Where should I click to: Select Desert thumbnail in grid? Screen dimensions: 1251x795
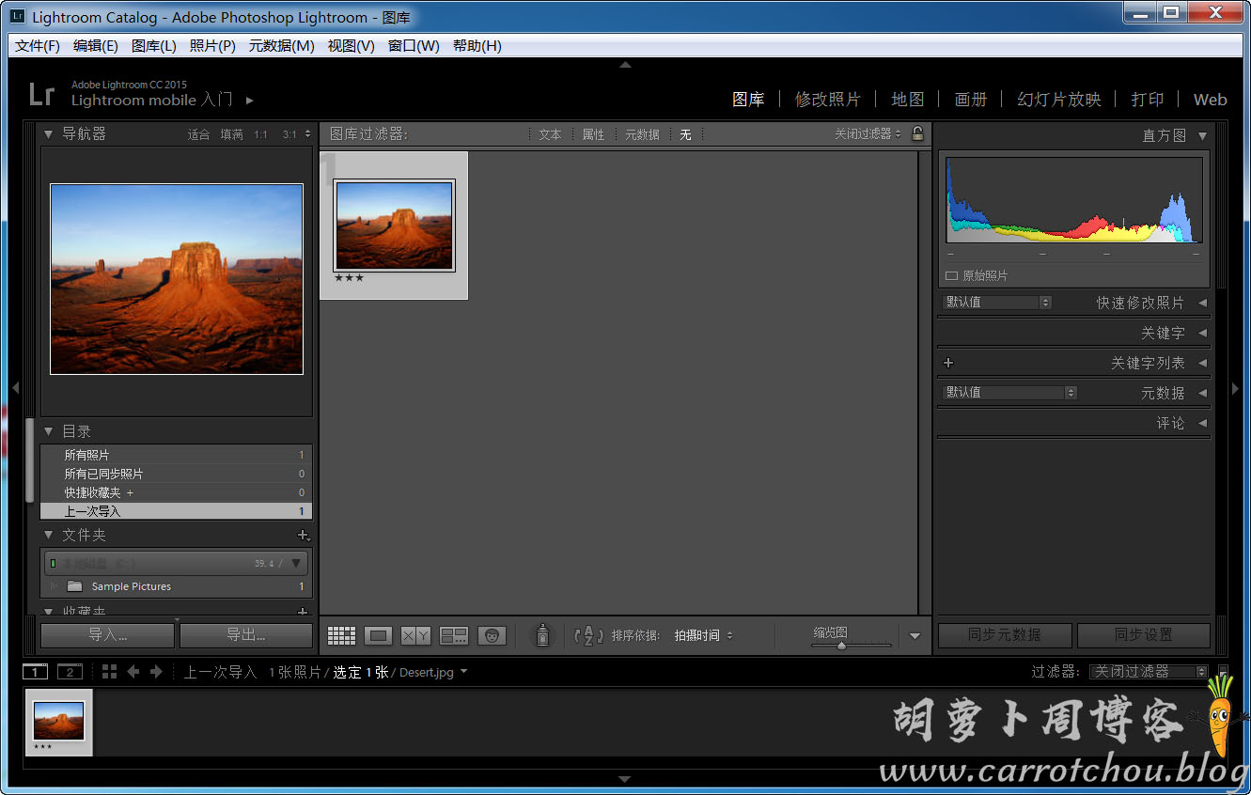[394, 226]
